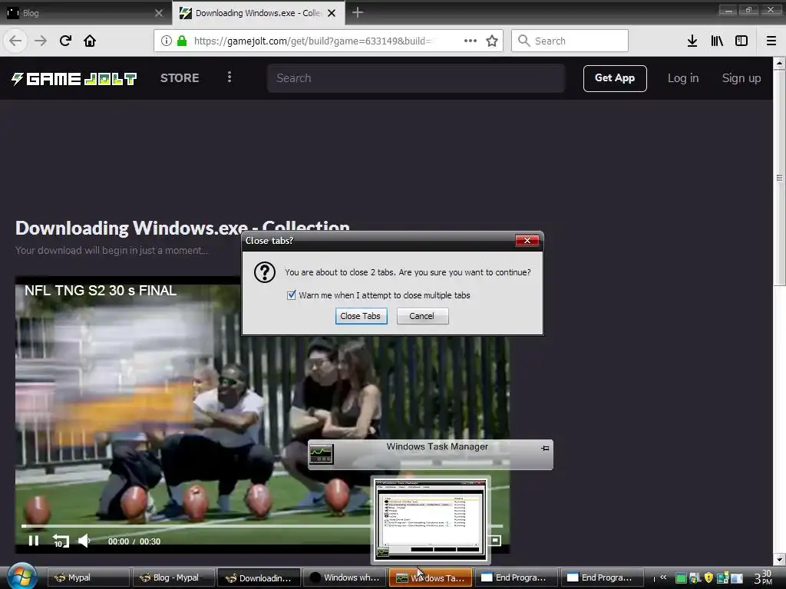Switch to Mypal taskbar button
This screenshot has height=589, width=786.
pos(89,577)
